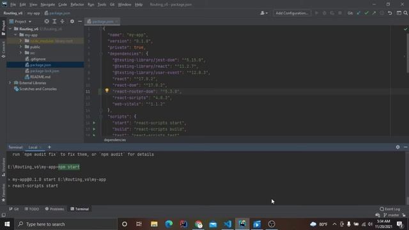The height and width of the screenshot is (230, 409).
Task: Toggle the Terminal tool window
Action: coord(80,209)
